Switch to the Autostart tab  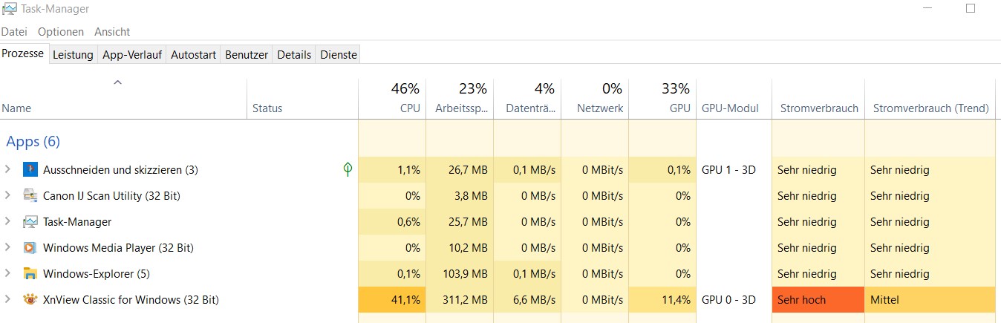(x=193, y=55)
